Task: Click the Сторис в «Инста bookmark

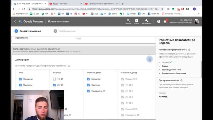Action: coord(172,14)
